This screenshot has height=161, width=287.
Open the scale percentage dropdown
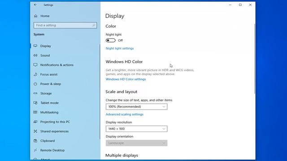point(136,106)
